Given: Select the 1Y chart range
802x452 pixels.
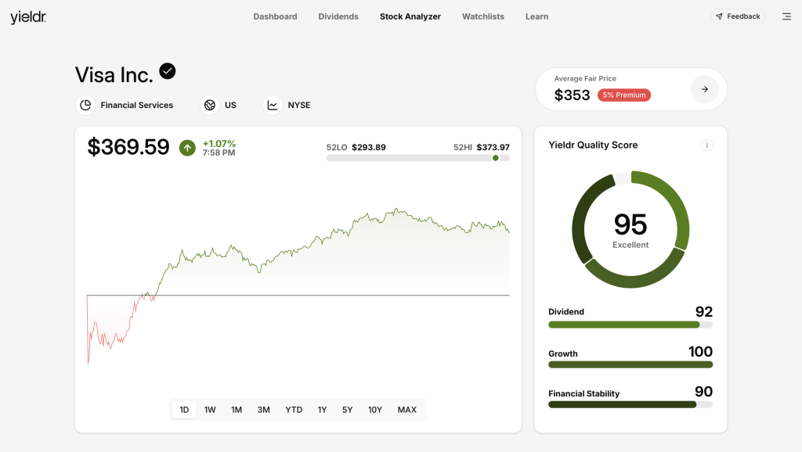Looking at the screenshot, I should (322, 410).
